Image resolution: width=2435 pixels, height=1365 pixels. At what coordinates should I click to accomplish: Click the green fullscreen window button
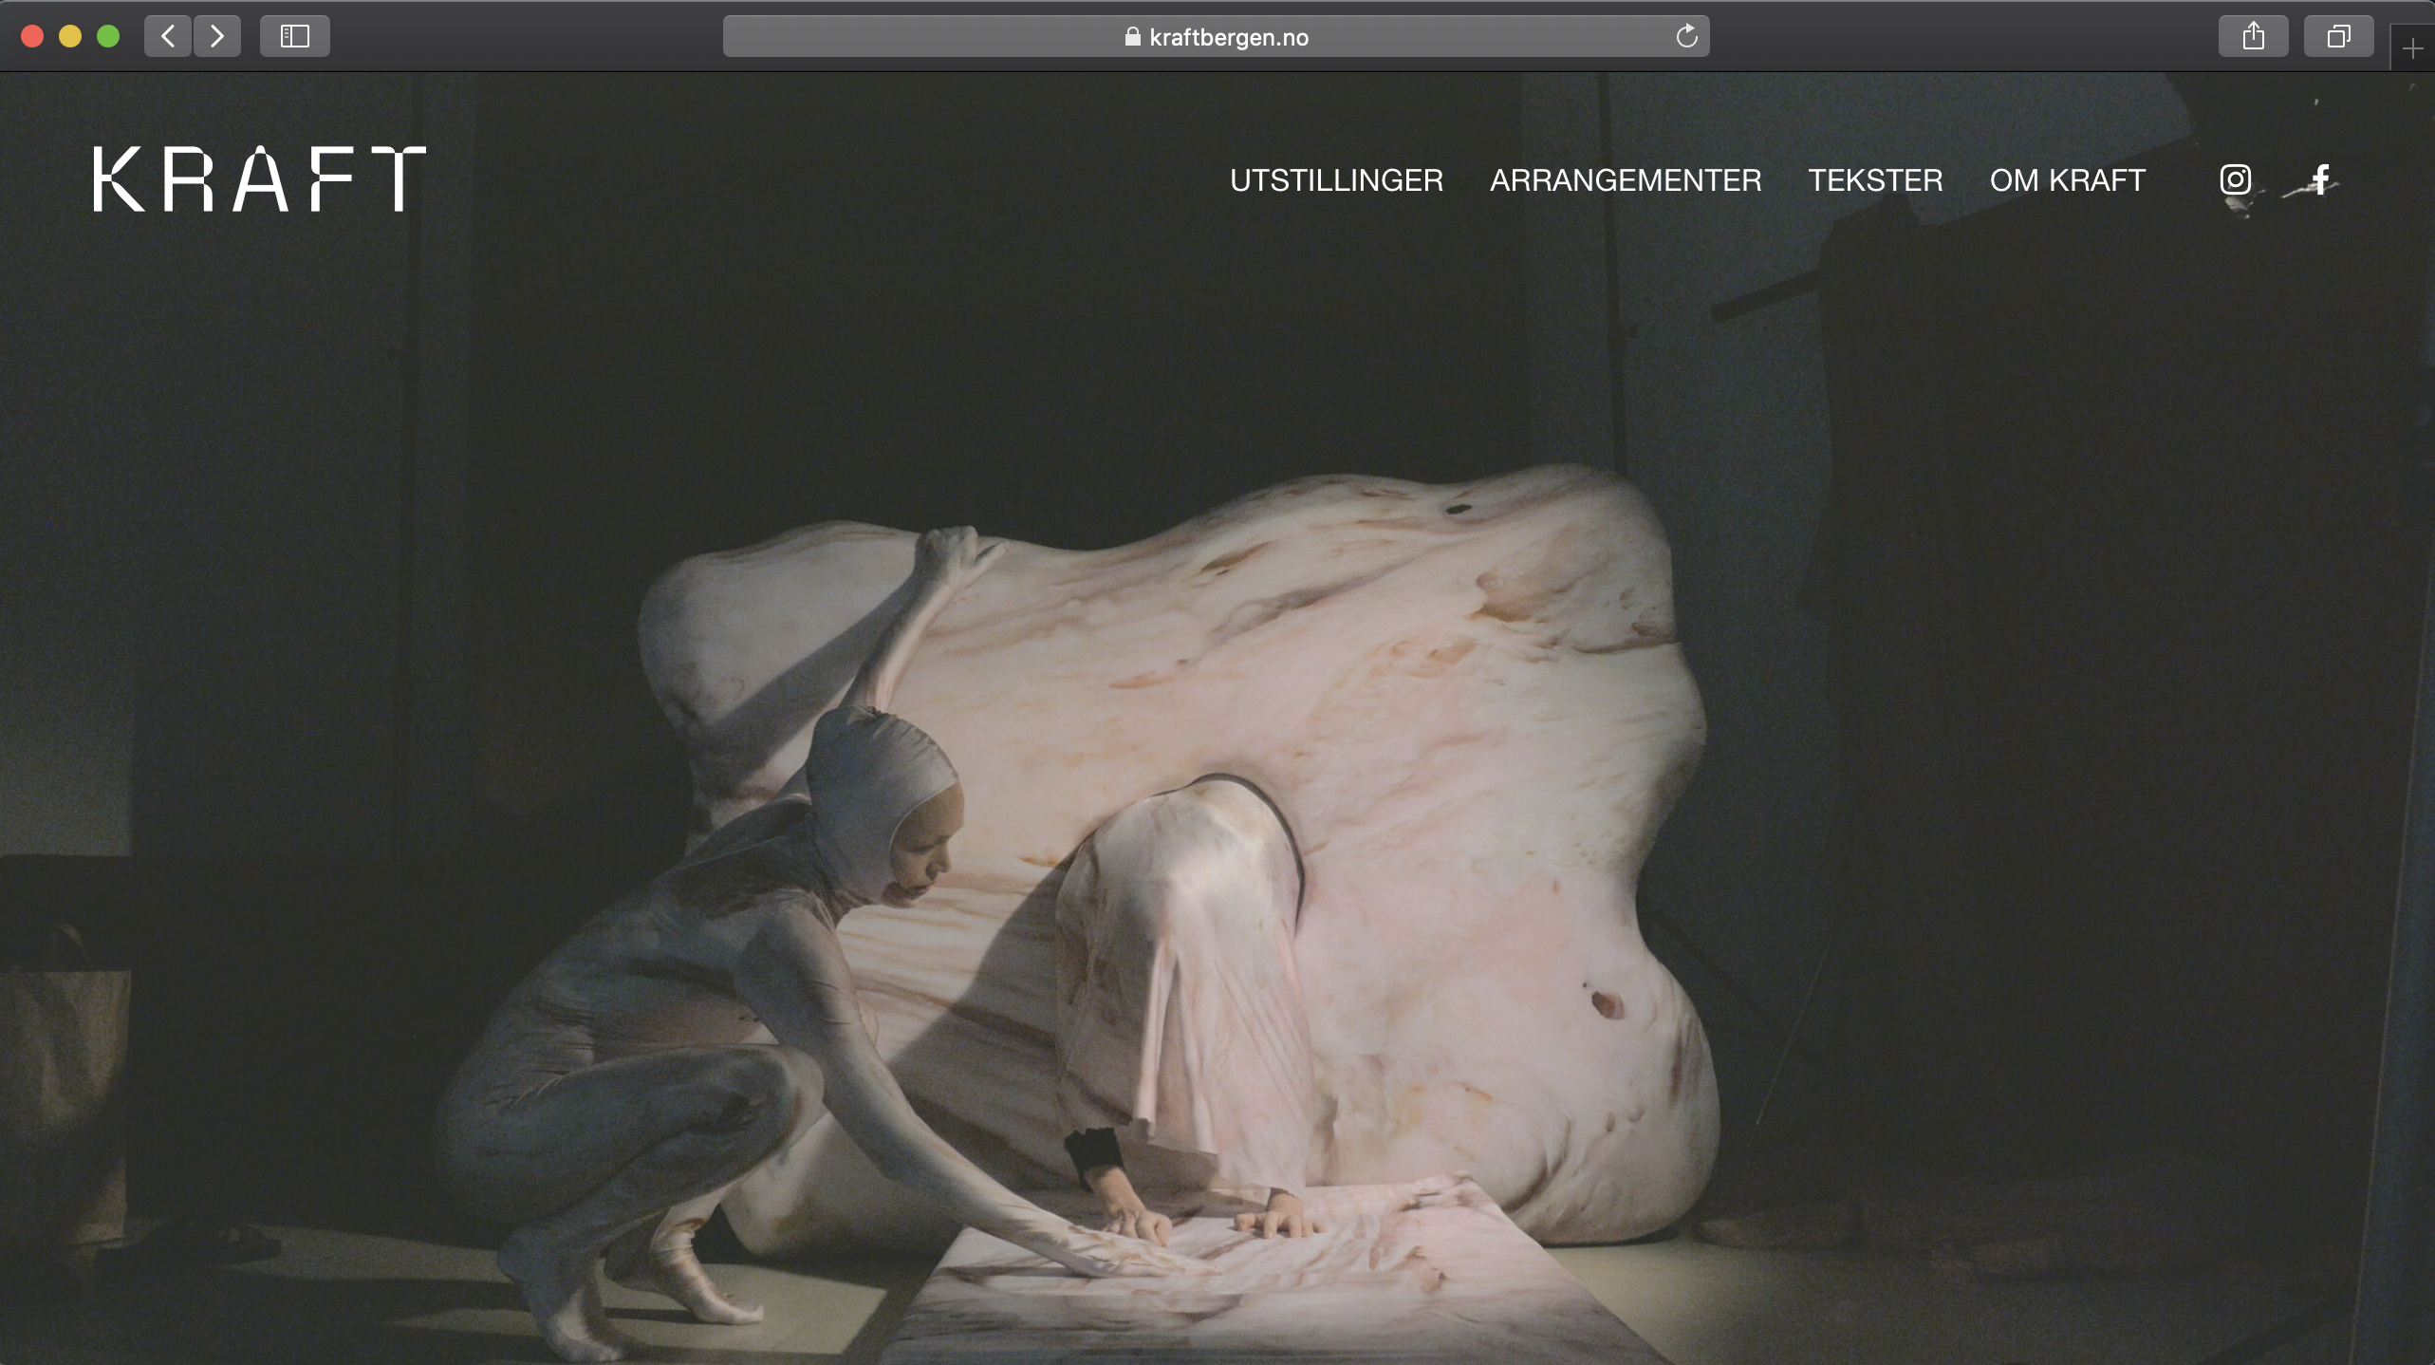108,36
